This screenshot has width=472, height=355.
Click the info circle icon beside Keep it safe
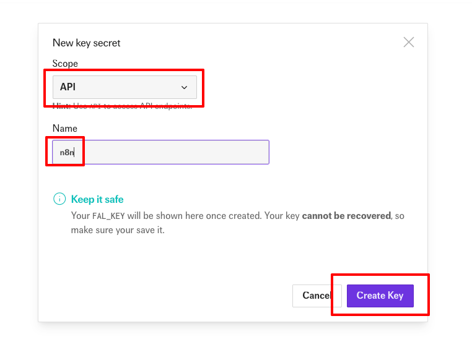click(59, 199)
